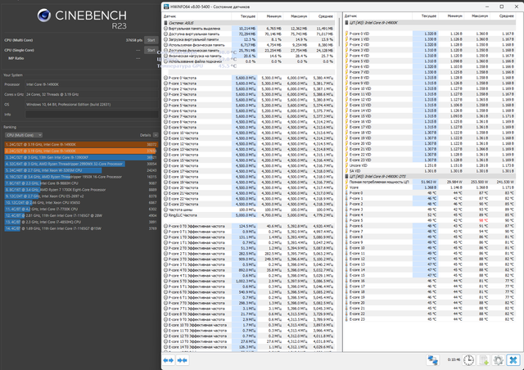Screen dimensions: 524x370
Task: Select ranking row 1 i9-14900K score 38372
Action: tap(81, 144)
